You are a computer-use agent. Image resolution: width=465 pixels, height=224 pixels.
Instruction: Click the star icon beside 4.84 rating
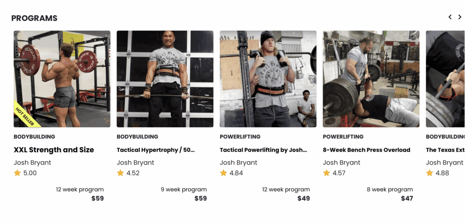point(223,173)
